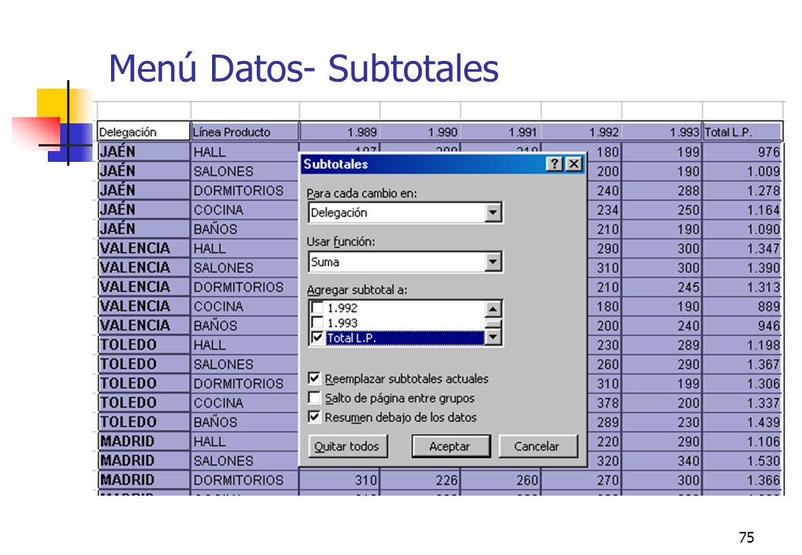Toggle 'Resumen debajo de los datos' checkbox
This screenshot has height=555, width=802.
pyautogui.click(x=315, y=417)
